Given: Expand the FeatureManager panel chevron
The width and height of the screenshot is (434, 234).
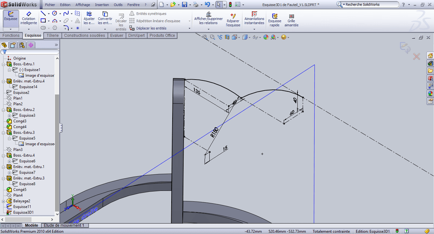Looking at the screenshot, I should [56, 45].
